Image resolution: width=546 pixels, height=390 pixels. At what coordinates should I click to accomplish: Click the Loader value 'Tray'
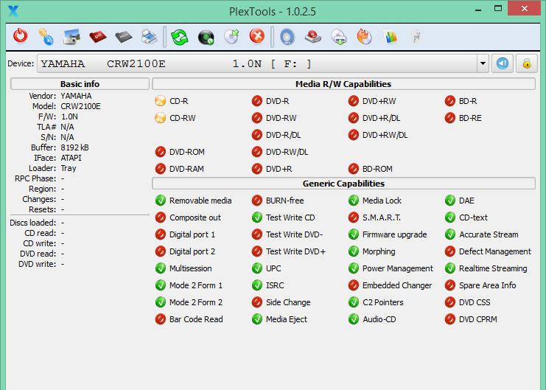pyautogui.click(x=69, y=168)
